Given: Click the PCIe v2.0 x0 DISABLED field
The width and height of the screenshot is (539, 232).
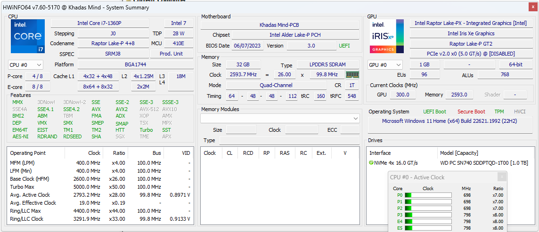Looking at the screenshot, I should tap(471, 54).
